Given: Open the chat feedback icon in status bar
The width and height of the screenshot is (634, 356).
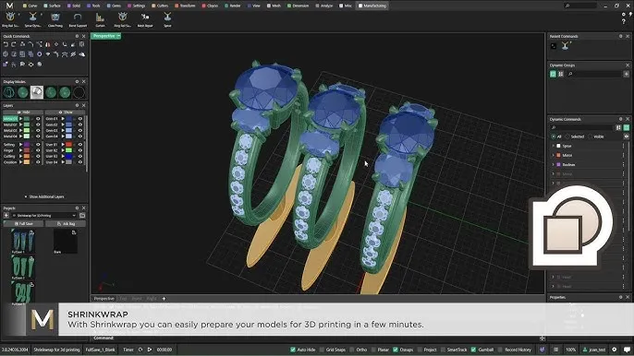Looking at the screenshot, I should coord(627,350).
